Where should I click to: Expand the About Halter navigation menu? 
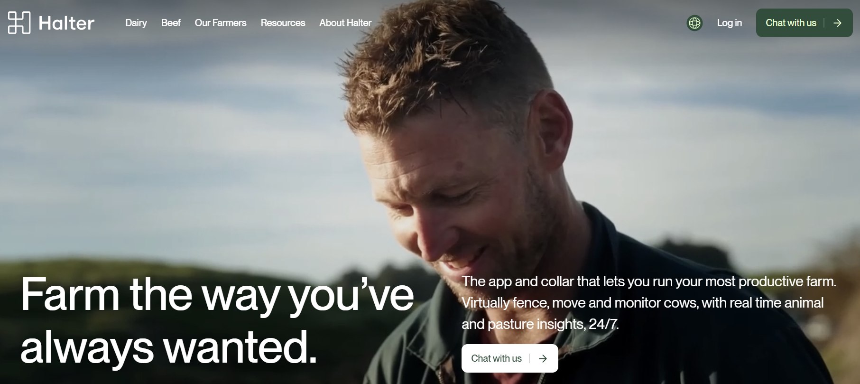click(345, 23)
